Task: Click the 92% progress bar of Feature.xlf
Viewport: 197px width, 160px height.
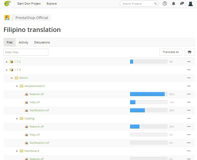Action: (x=149, y=94)
